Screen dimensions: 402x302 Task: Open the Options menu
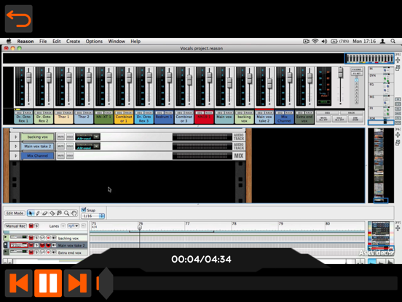tap(94, 41)
